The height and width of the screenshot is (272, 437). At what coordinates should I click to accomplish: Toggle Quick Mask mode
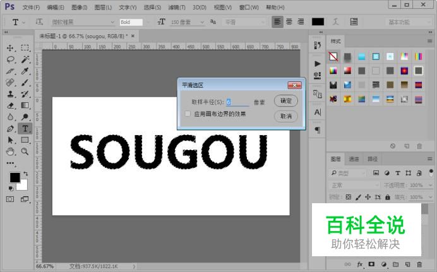(10, 199)
